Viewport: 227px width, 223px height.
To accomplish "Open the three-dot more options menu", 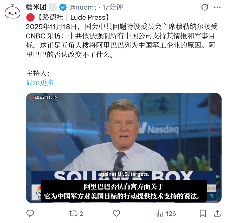I will pyautogui.click(x=217, y=7).
